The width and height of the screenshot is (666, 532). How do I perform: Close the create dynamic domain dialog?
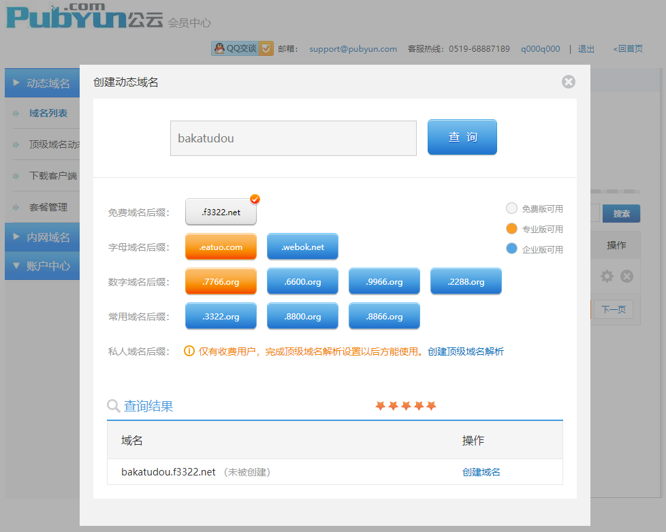coord(569,82)
